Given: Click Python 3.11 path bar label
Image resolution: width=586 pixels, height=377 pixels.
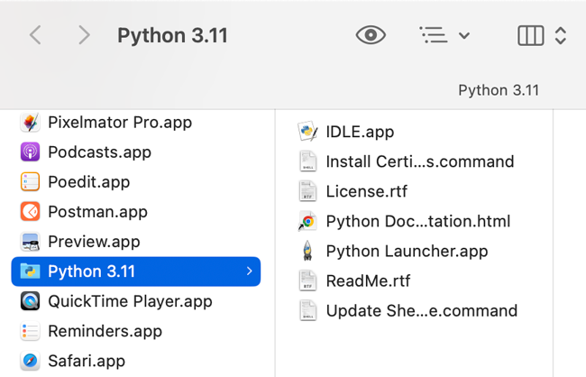Looking at the screenshot, I should [499, 90].
